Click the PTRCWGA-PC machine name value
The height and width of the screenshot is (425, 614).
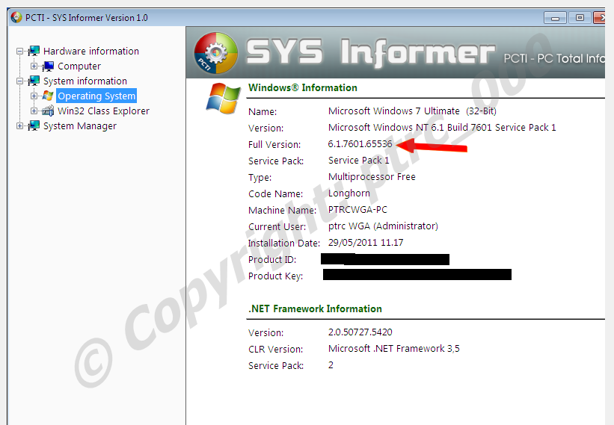coord(357,210)
